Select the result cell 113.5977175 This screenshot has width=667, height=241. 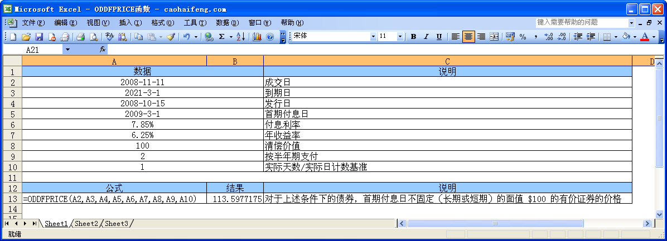[235, 199]
